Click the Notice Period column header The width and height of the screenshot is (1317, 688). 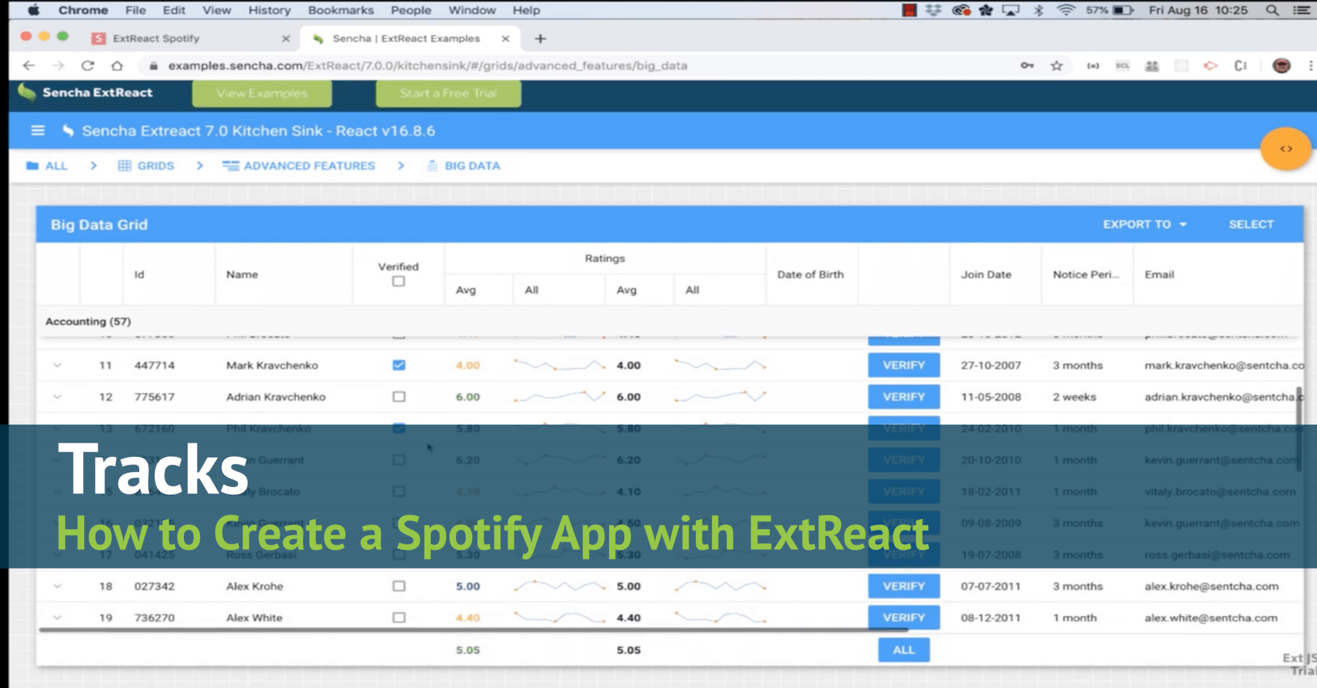[x=1085, y=274]
